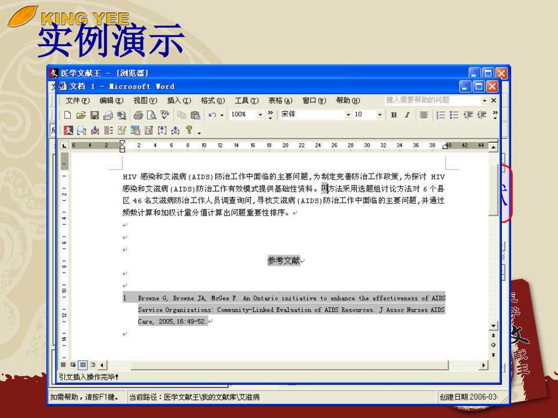This screenshot has height=418, width=558.
Task: Click the ruler tab stop selector L
Action: [64, 145]
